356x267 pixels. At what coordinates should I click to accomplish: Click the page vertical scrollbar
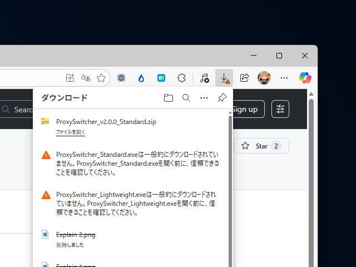point(311,183)
